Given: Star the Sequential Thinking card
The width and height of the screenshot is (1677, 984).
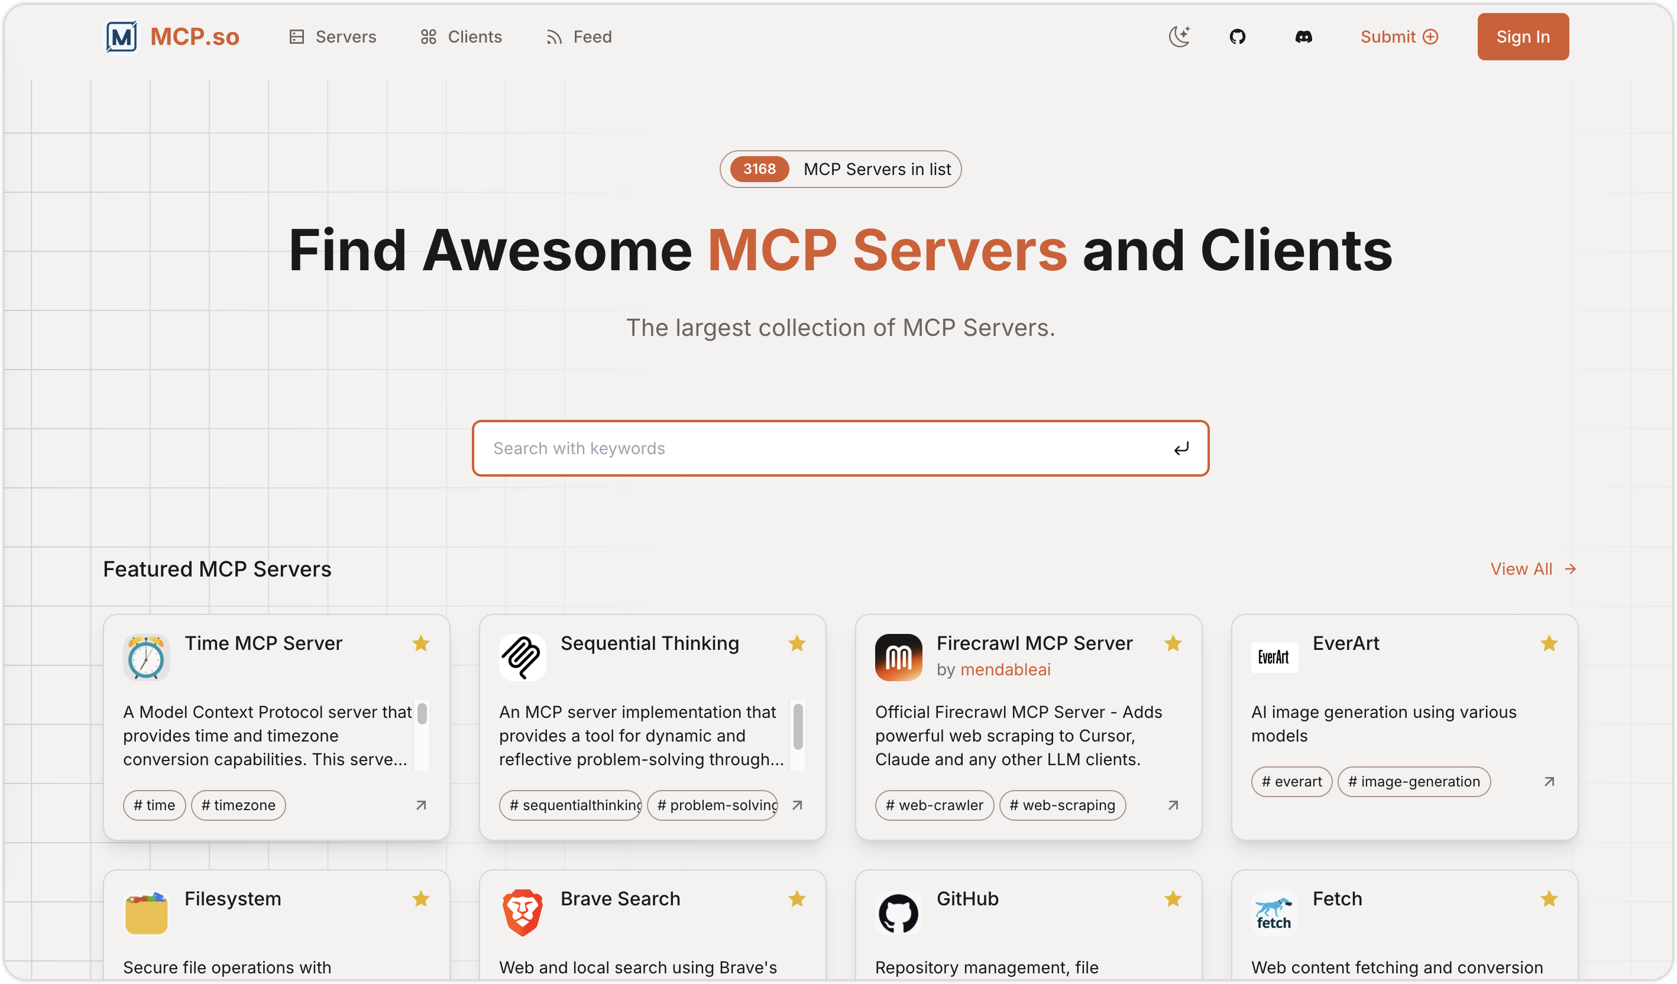Looking at the screenshot, I should (797, 643).
